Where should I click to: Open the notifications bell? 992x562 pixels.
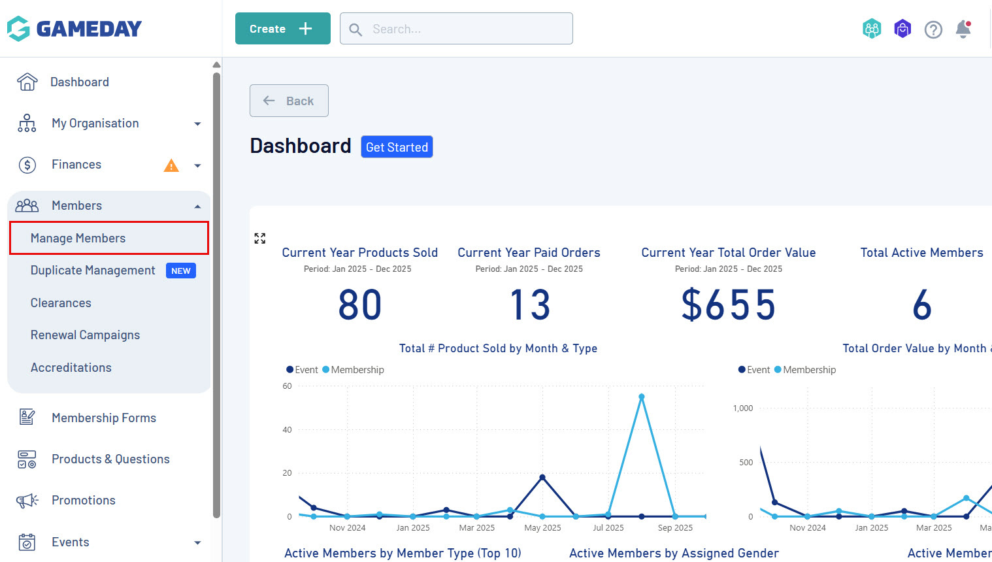pos(963,29)
